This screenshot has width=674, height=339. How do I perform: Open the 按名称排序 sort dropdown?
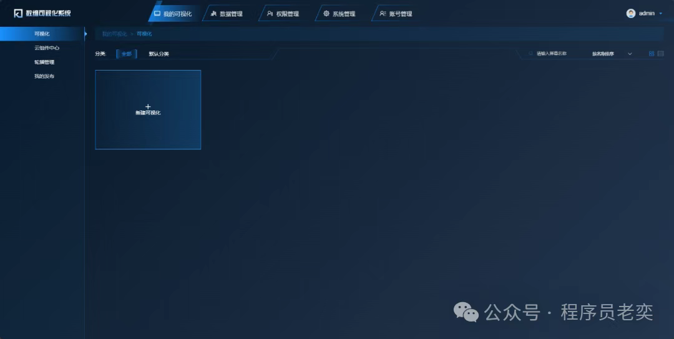[x=612, y=54]
